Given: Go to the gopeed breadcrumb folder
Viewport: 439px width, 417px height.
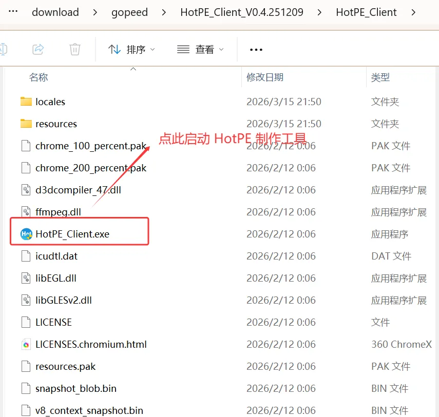Looking at the screenshot, I should [129, 12].
